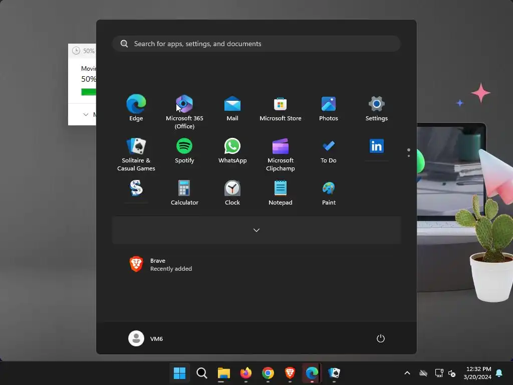Click the OneDrive cloud tray icon
The height and width of the screenshot is (385, 513).
click(x=423, y=373)
